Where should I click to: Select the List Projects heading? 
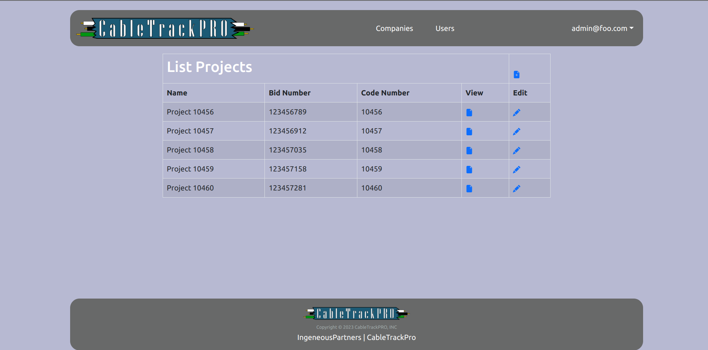pyautogui.click(x=209, y=67)
